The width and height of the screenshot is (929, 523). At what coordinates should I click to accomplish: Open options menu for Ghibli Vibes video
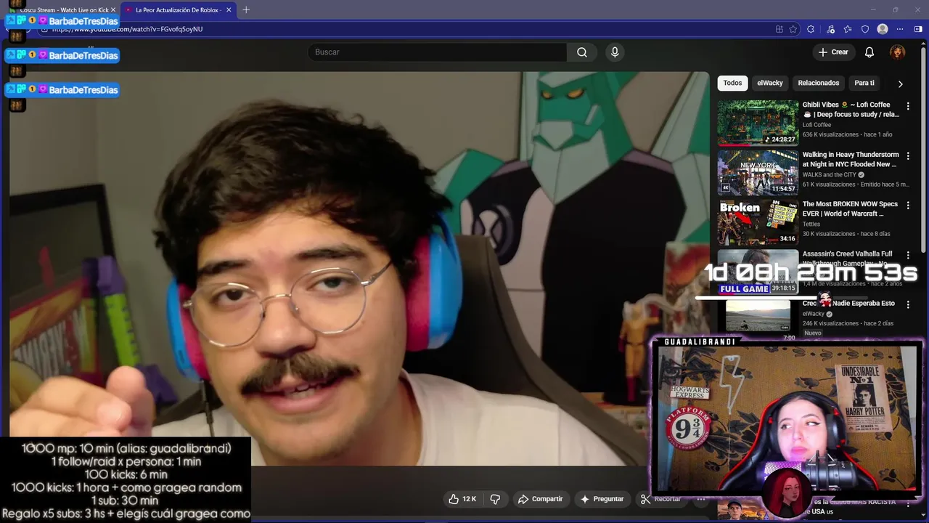click(x=907, y=106)
